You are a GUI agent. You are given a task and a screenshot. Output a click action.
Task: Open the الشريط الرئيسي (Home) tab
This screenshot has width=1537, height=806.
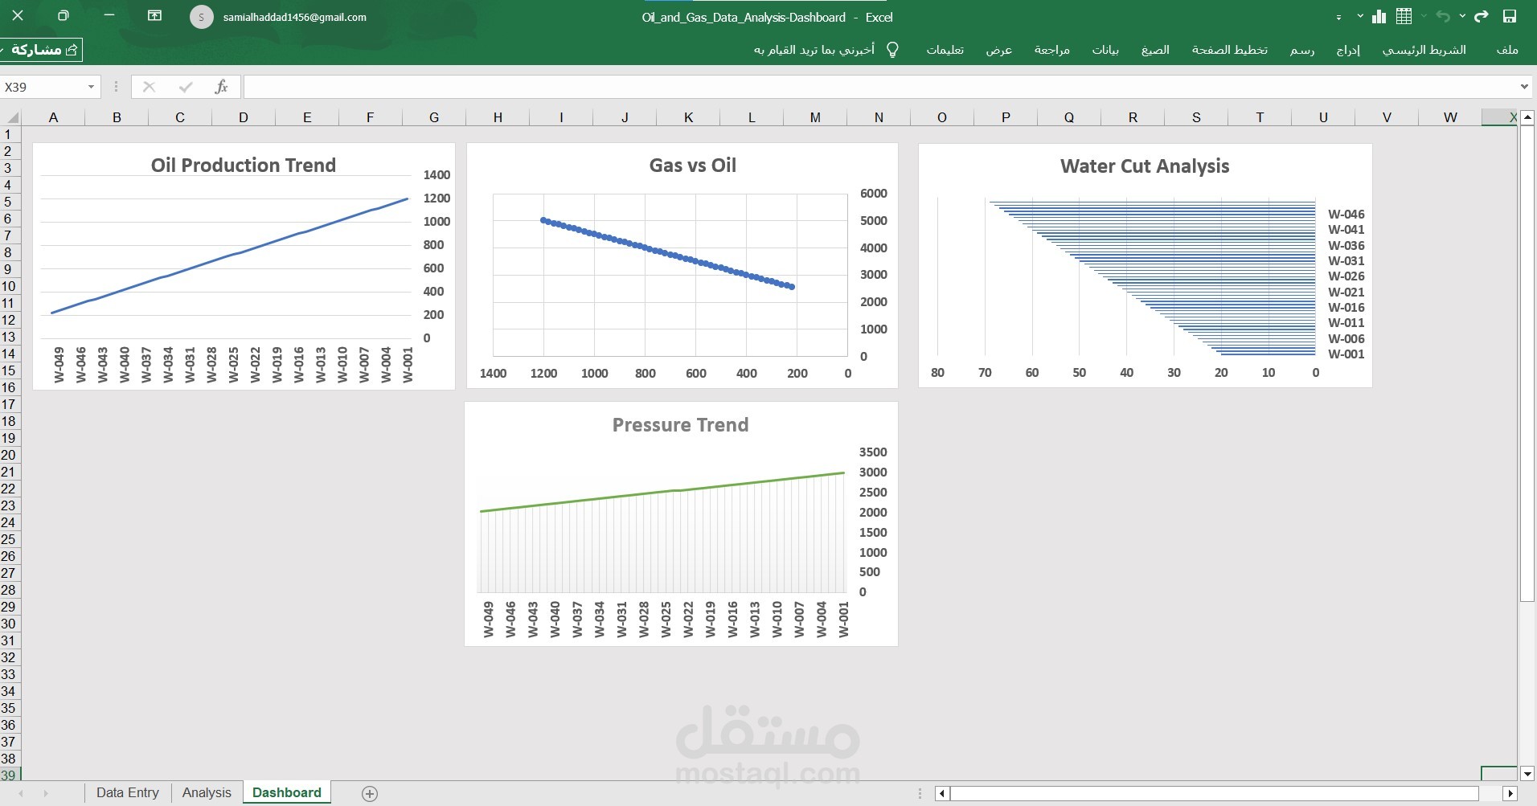coord(1424,50)
